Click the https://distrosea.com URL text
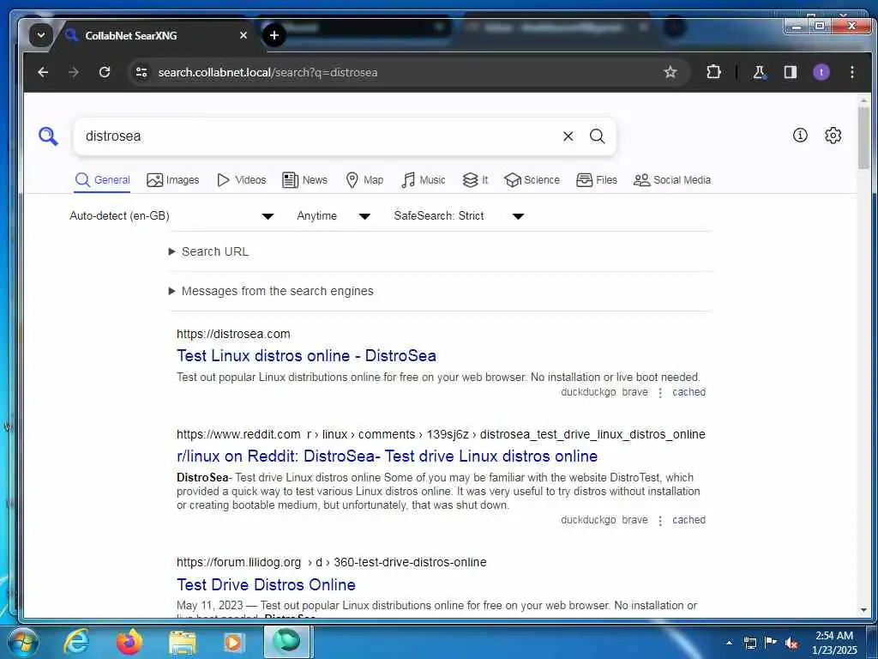Screen dimensions: 878x659 (x=233, y=334)
